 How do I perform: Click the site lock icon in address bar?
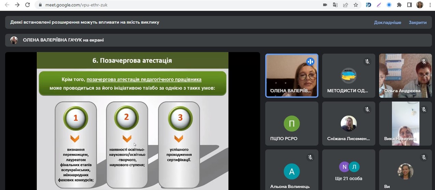pos(40,5)
